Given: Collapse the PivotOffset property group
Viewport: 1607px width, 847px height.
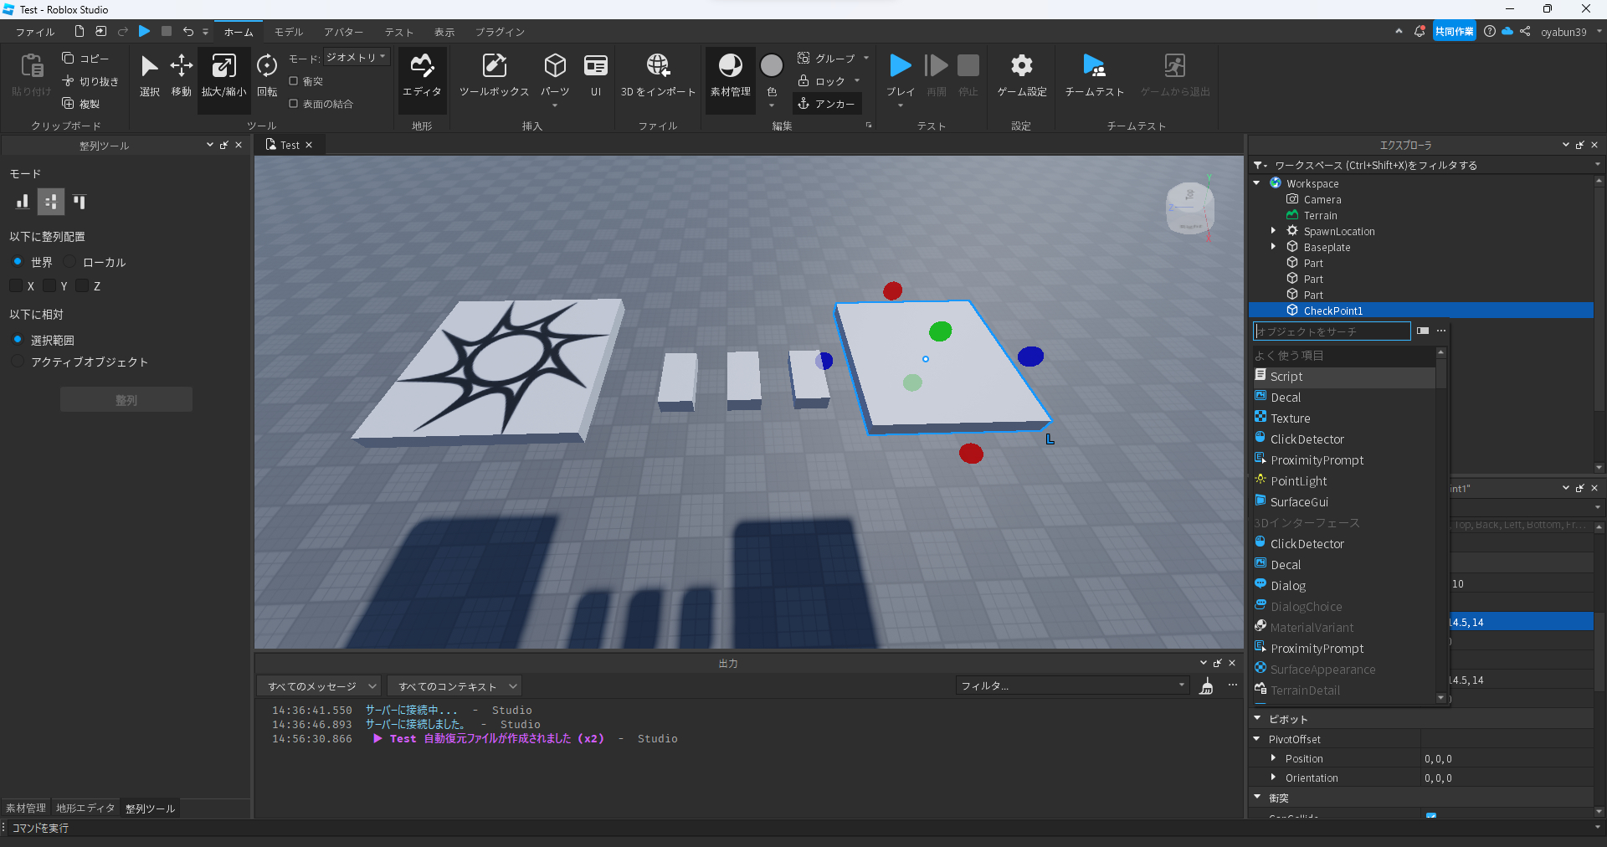Looking at the screenshot, I should (x=1257, y=739).
